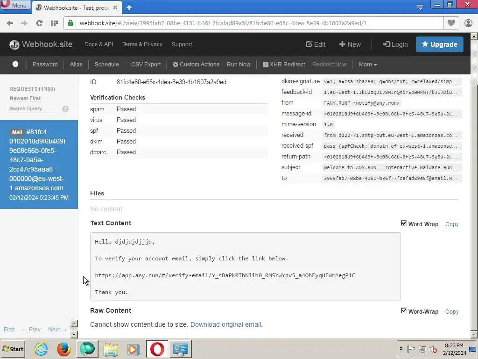
Task: Open Docs & API page
Action: click(x=99, y=44)
